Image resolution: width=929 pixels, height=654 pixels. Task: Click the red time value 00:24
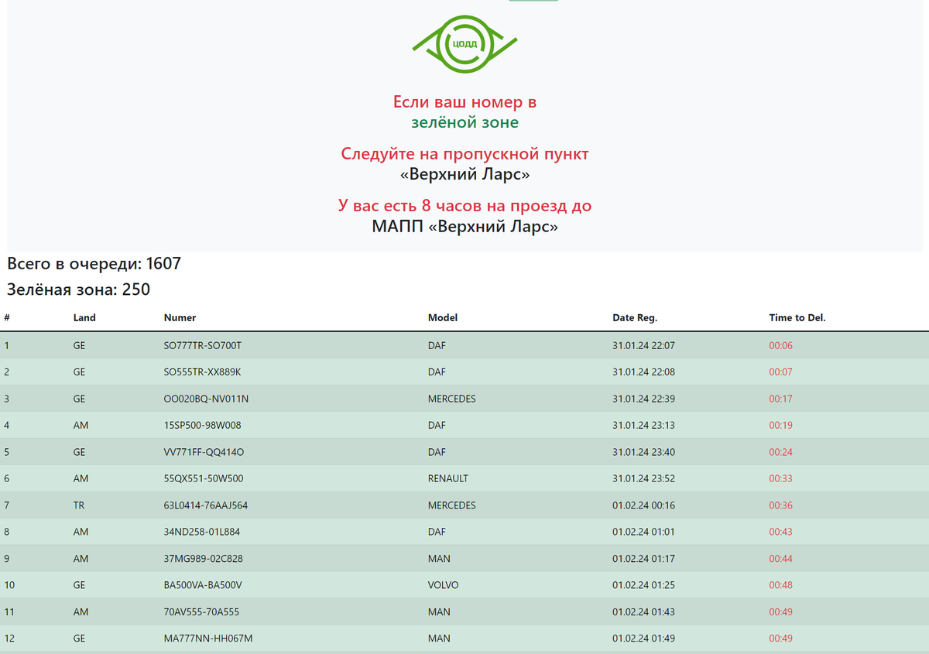click(x=780, y=452)
